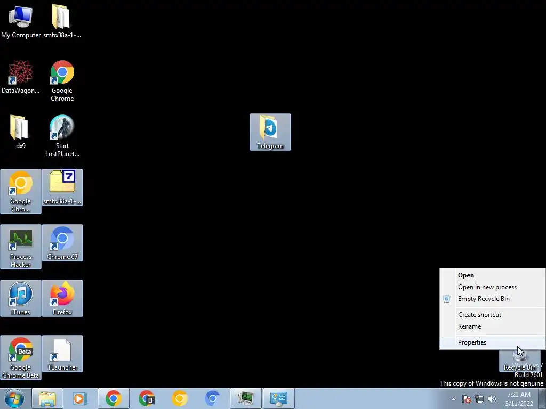Open the Windows Start menu orb

[14, 398]
